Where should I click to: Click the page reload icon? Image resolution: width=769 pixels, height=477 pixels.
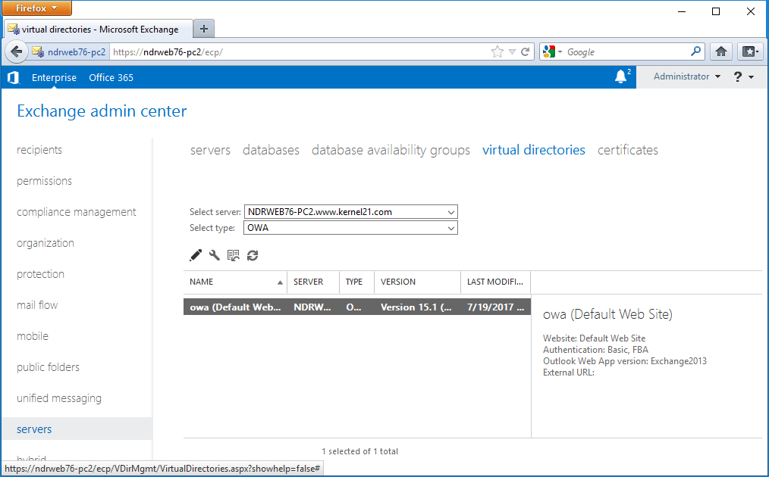(526, 52)
